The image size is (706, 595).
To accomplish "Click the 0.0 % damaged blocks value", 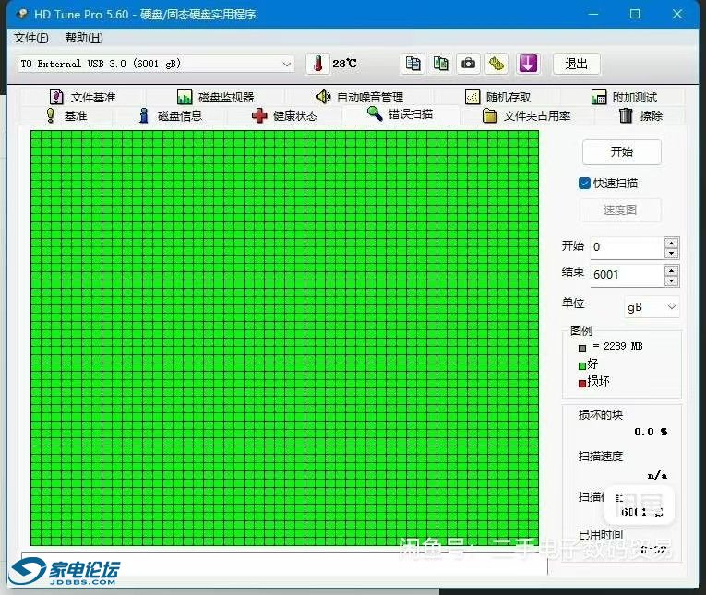I will click(651, 432).
